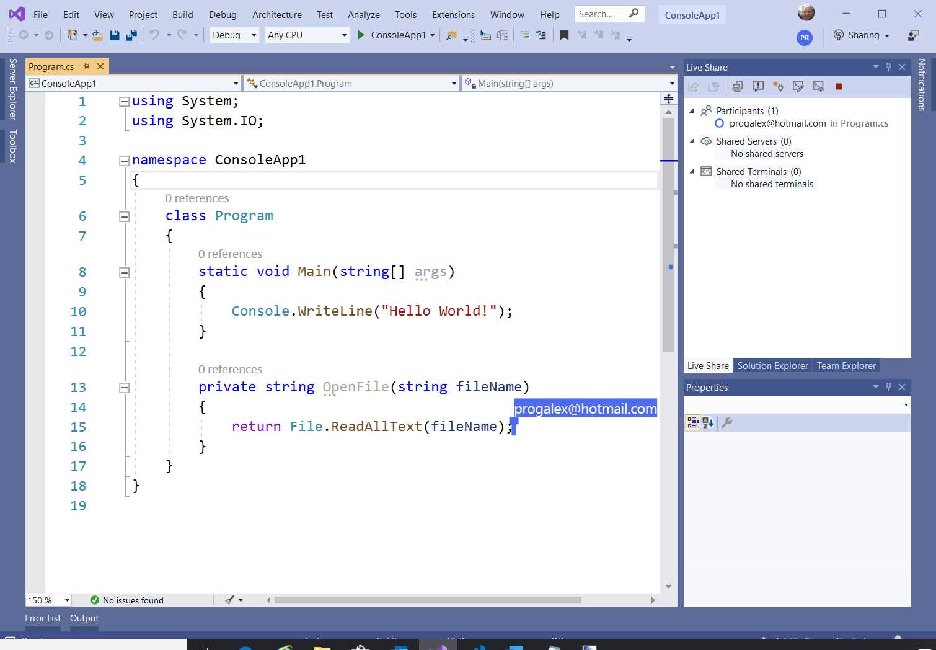Viewport: 936px width, 650px height.
Task: Open the Architecture menu
Action: pos(276,14)
